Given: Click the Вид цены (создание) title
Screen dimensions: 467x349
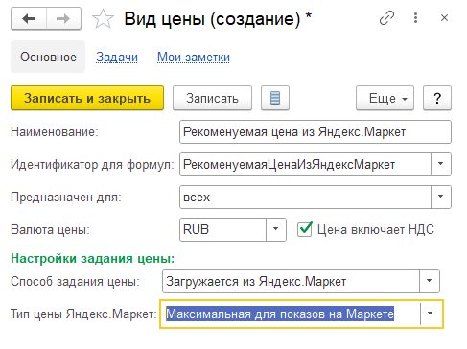Looking at the screenshot, I should 218,19.
